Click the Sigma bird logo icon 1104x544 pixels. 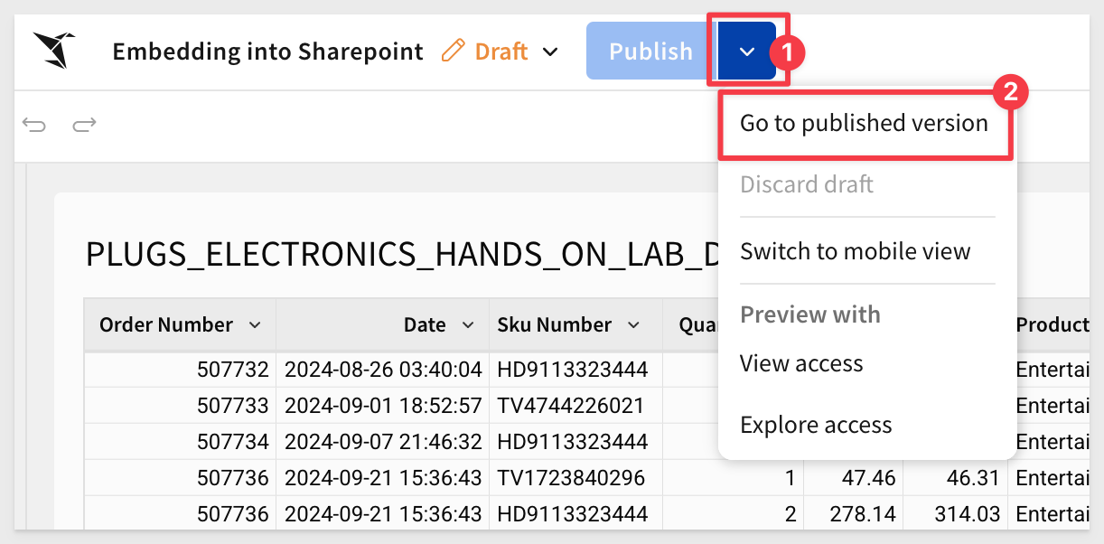pos(53,50)
